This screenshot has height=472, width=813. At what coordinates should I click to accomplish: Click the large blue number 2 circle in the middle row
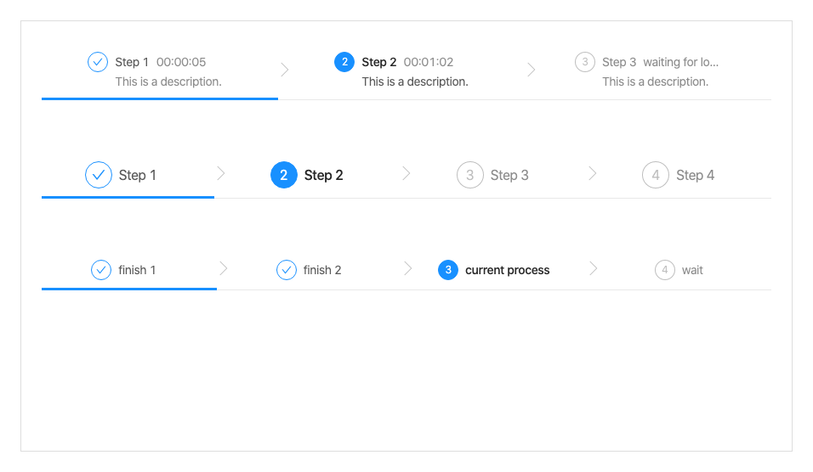pos(284,175)
